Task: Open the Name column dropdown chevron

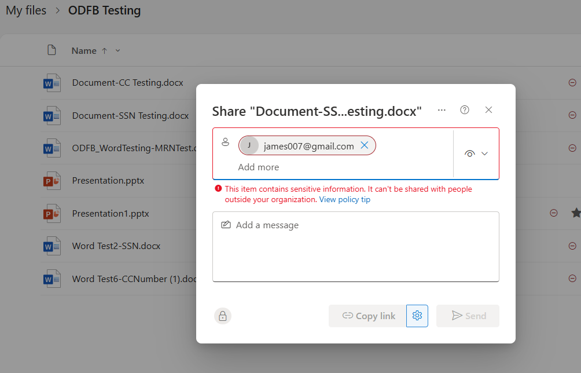Action: coord(117,50)
